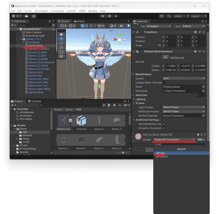Toggle Skinned Mesh Renderer enabled checkbox
The height and width of the screenshot is (214, 219).
pos(141,52)
